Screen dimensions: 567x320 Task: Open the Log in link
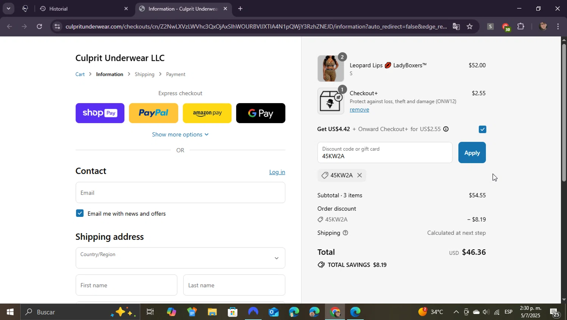pos(277,172)
